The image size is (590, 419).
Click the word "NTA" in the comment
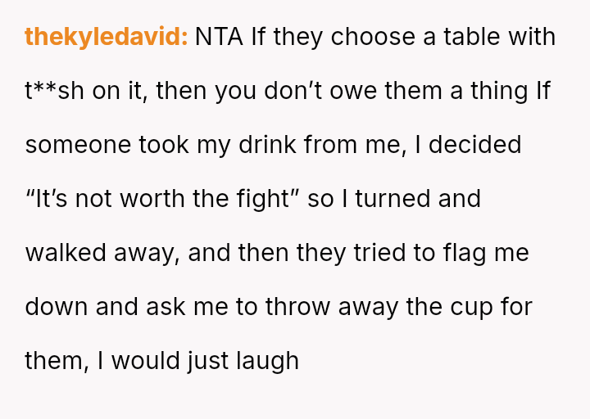click(x=219, y=37)
